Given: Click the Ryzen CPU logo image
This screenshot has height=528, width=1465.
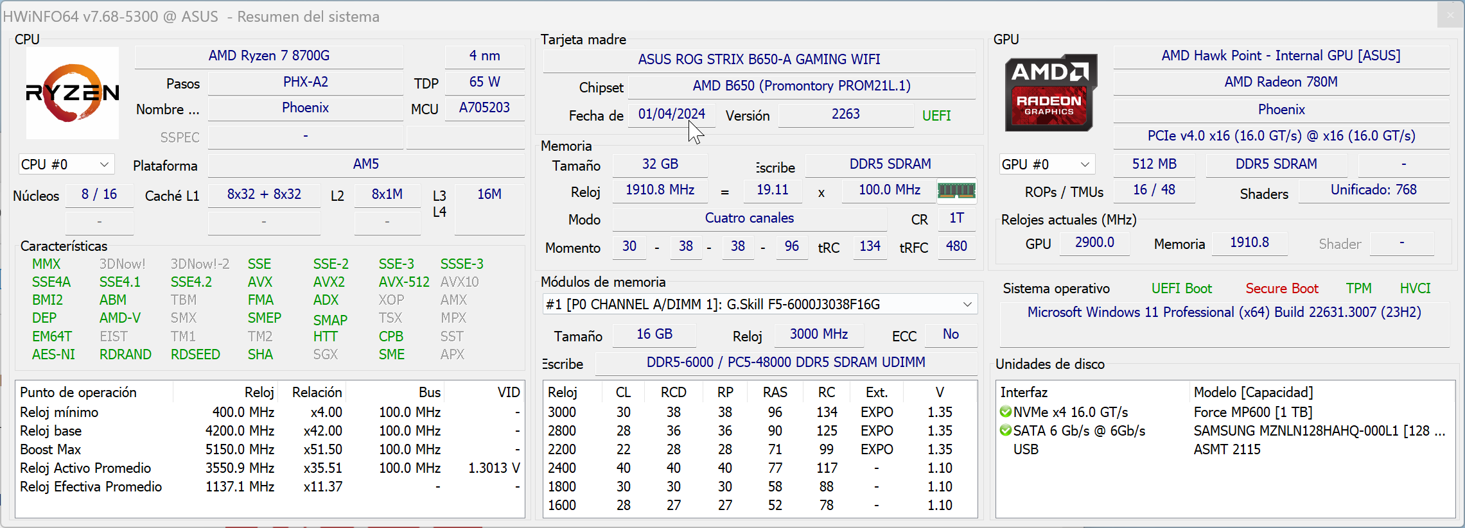Looking at the screenshot, I should tap(73, 93).
